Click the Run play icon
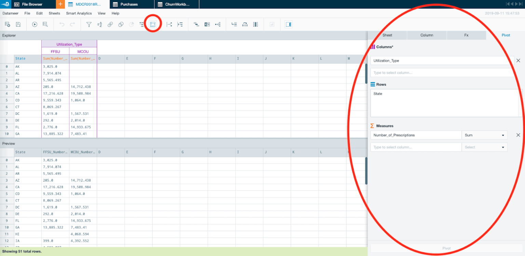 tap(35, 24)
